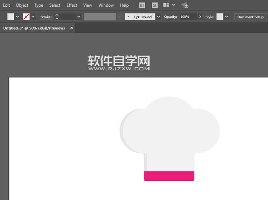Open the Window menu
The height and width of the screenshot is (200, 268).
[x=106, y=5]
